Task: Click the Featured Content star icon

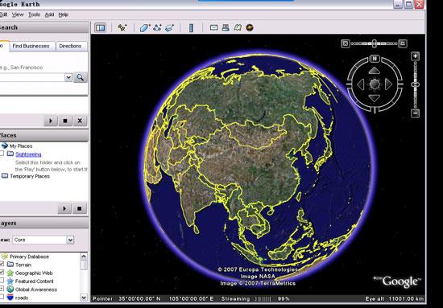Action: [10, 281]
